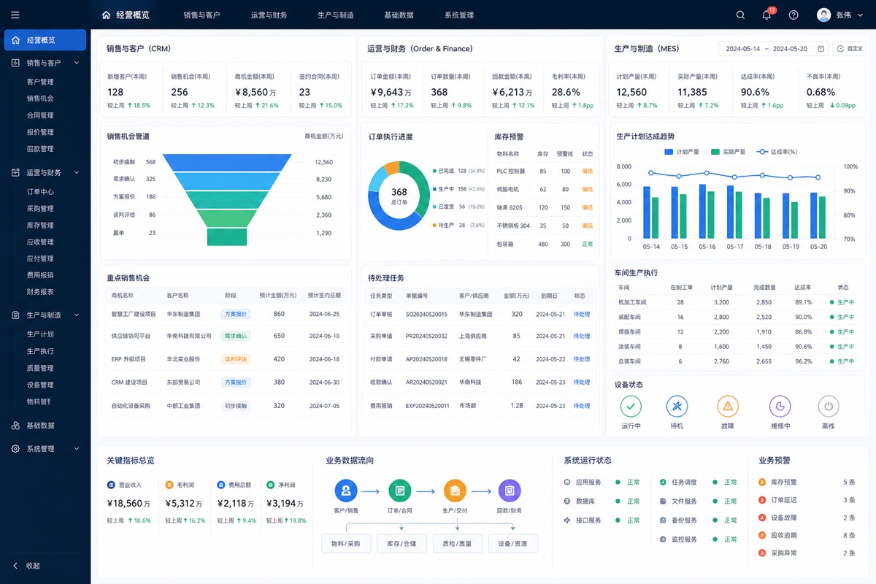Click the help question mark icon

(794, 15)
